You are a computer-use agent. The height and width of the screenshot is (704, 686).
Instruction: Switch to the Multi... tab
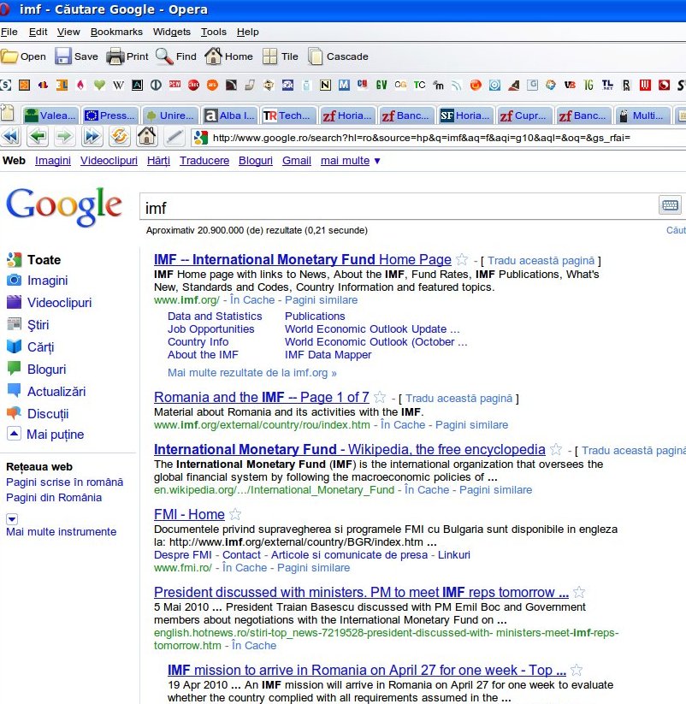642,115
